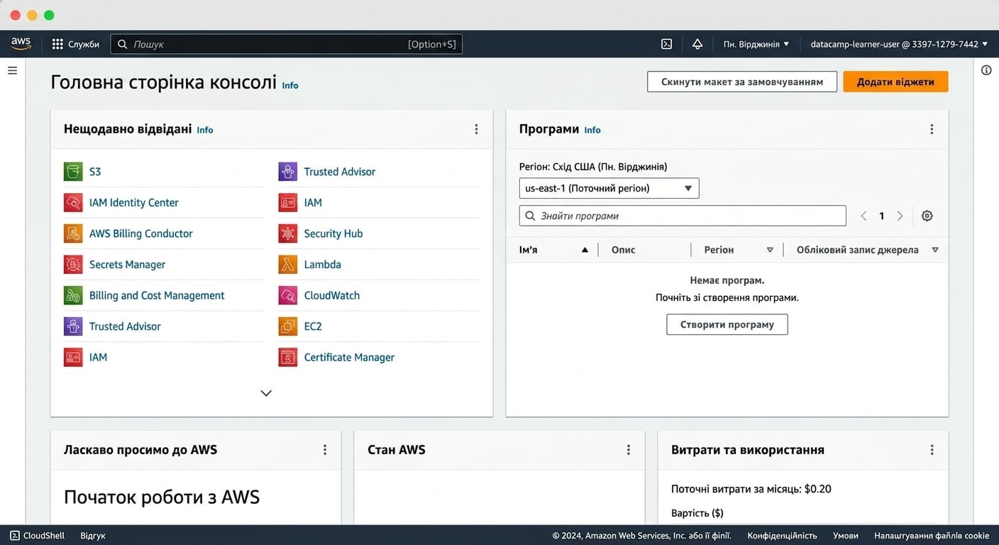Open the us-east-1 (Поточний регіон) select box
The width and height of the screenshot is (999, 545).
tap(609, 188)
